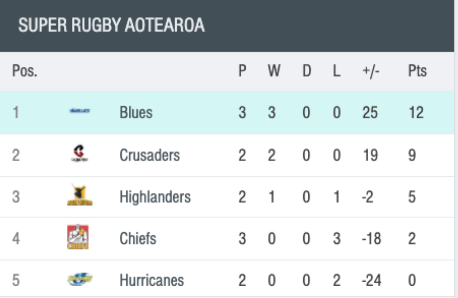Viewport: 458px width, 298px height.
Task: Click the Highlanders team logo
Action: click(80, 195)
